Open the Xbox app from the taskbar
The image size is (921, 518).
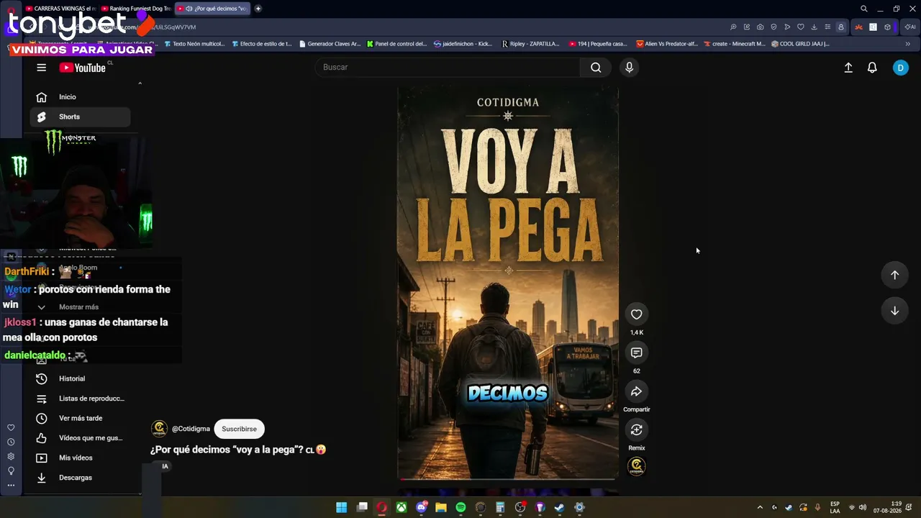(x=401, y=507)
